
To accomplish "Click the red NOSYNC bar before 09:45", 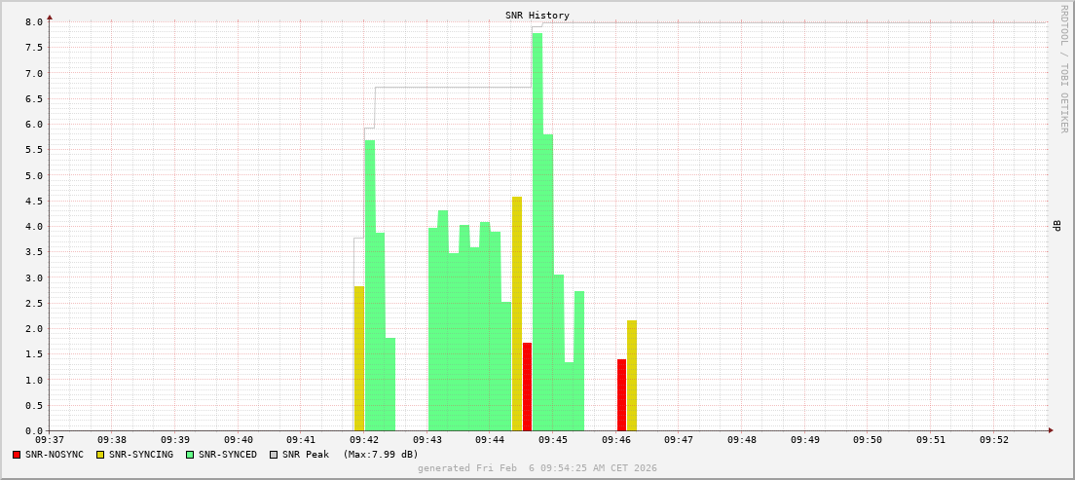I will [527, 387].
